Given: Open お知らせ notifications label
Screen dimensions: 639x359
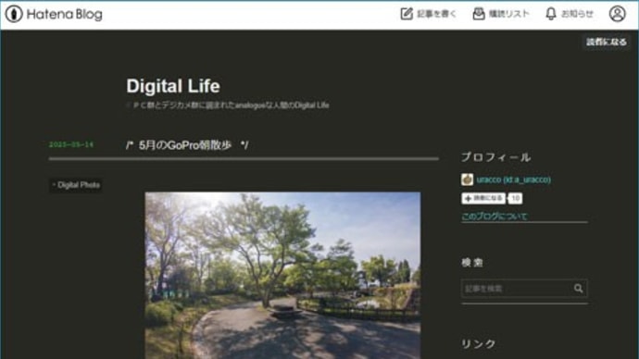Looking at the screenshot, I should pyautogui.click(x=577, y=14).
